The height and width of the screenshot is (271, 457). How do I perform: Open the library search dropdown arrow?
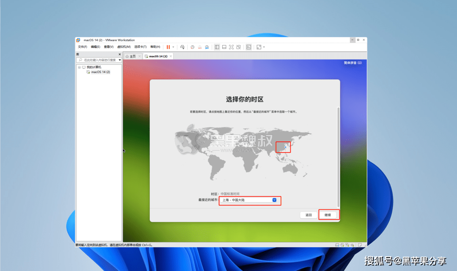(119, 60)
